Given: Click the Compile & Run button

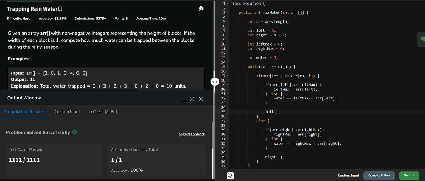Looking at the screenshot, I should pos(379,175).
